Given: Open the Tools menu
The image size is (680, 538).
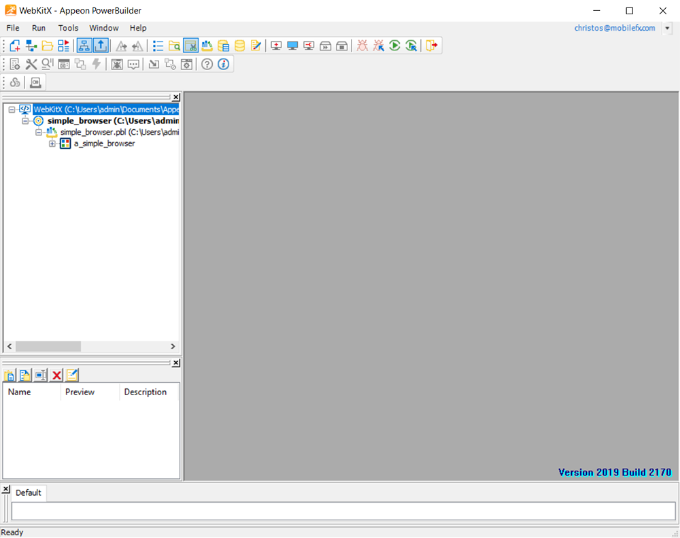Looking at the screenshot, I should (68, 28).
